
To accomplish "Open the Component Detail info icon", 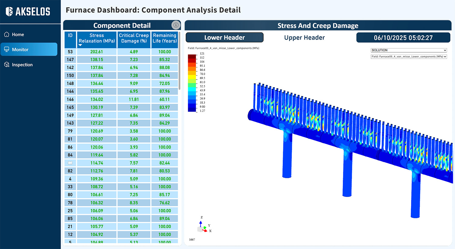I will (176, 25).
